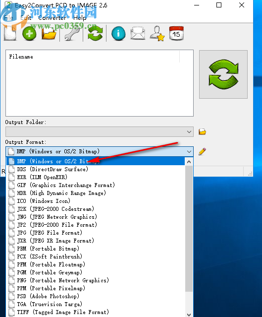
Task: Click the green Add file plus icon
Action: (30, 34)
